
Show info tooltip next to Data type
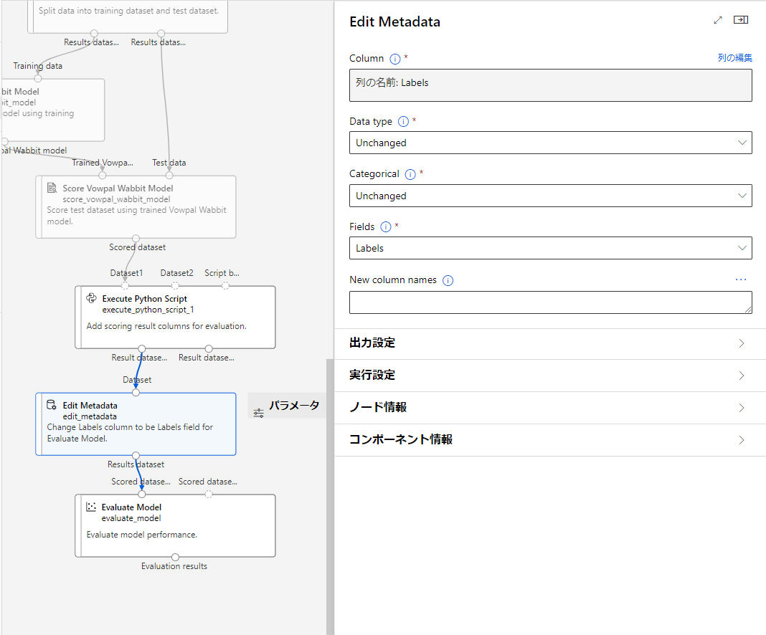[403, 122]
